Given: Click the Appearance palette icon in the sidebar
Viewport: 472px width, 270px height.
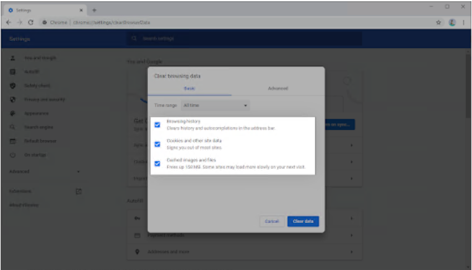Looking at the screenshot, I should [12, 113].
